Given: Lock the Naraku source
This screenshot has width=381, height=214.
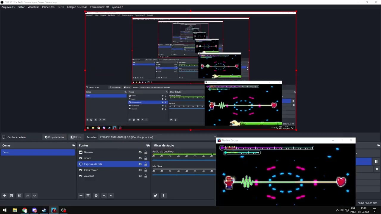Looking at the screenshot, I should pyautogui.click(x=146, y=152).
